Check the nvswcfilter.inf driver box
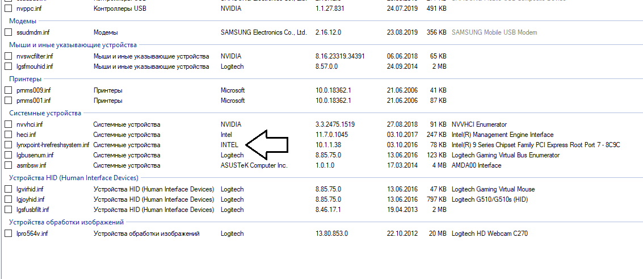Viewport: 643px width, 279px height. pyautogui.click(x=8, y=56)
